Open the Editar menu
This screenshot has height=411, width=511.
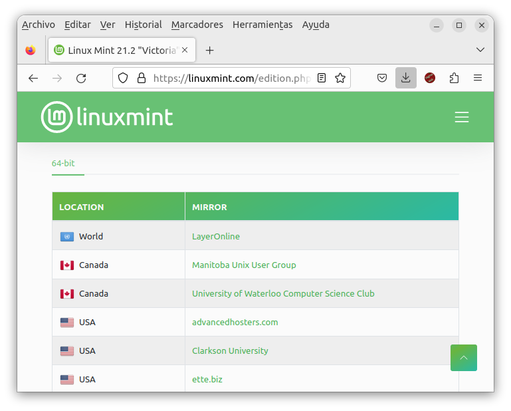pyautogui.click(x=78, y=25)
